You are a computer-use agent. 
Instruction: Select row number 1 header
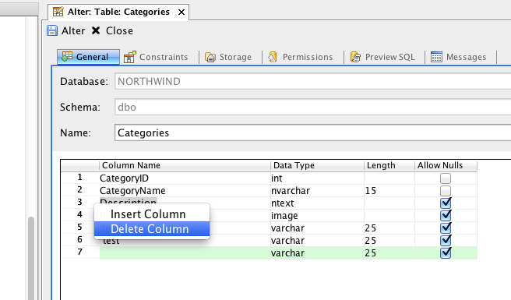79,178
